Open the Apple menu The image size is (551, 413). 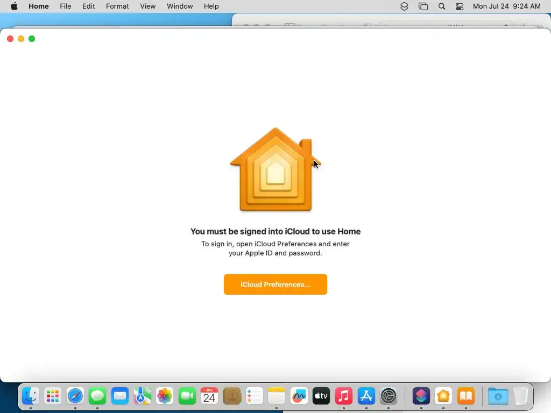coord(14,6)
